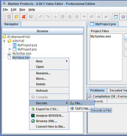
Task: Click the ASN.1 icon beside MySyntax.asn
Action: pyautogui.click(x=9, y=53)
